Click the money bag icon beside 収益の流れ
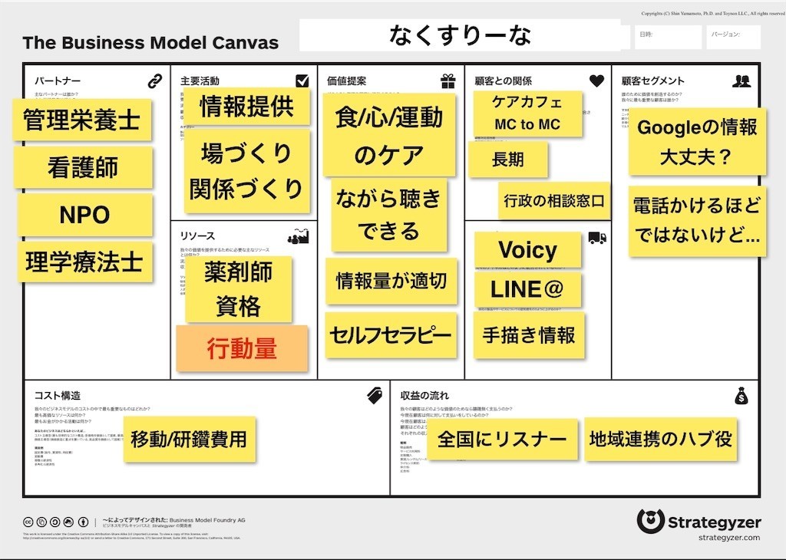Screen dimensions: 786x560 pos(741,396)
